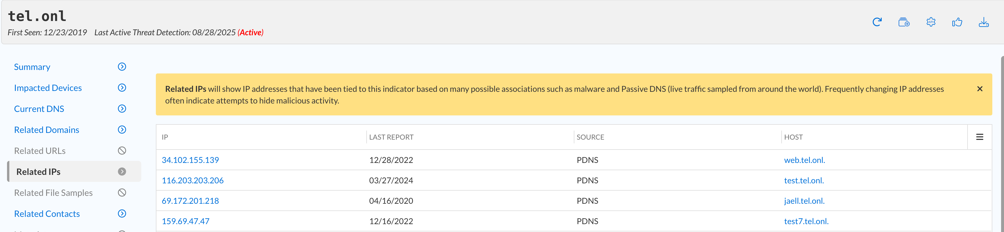Click the arrow icon beside Impacted Devices
1004x232 pixels.
coord(122,88)
